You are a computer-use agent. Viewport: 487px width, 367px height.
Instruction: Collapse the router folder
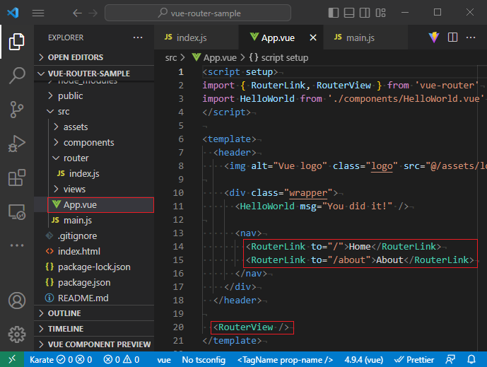[94, 158]
